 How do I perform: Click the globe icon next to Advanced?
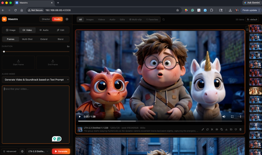(22, 151)
